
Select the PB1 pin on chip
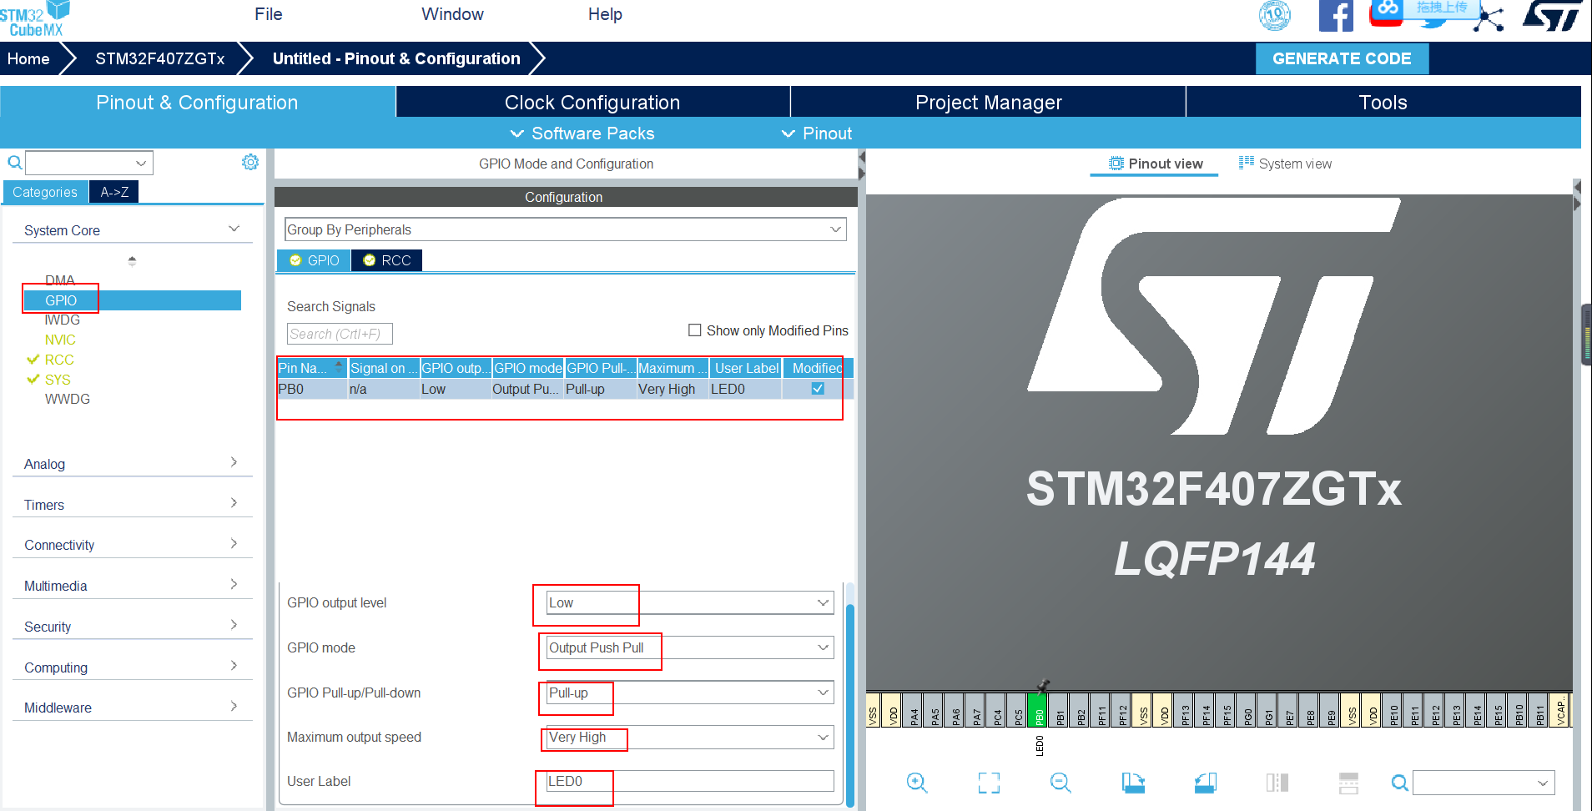point(1060,710)
